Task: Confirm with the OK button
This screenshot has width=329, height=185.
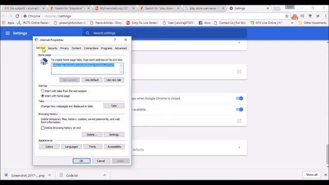Action: pyautogui.click(x=81, y=161)
